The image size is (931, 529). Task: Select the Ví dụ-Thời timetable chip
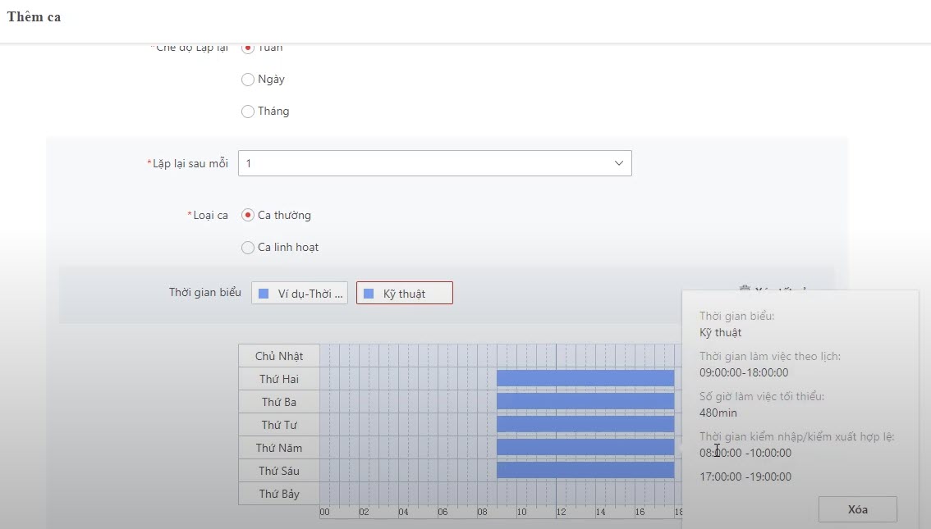[x=300, y=294]
